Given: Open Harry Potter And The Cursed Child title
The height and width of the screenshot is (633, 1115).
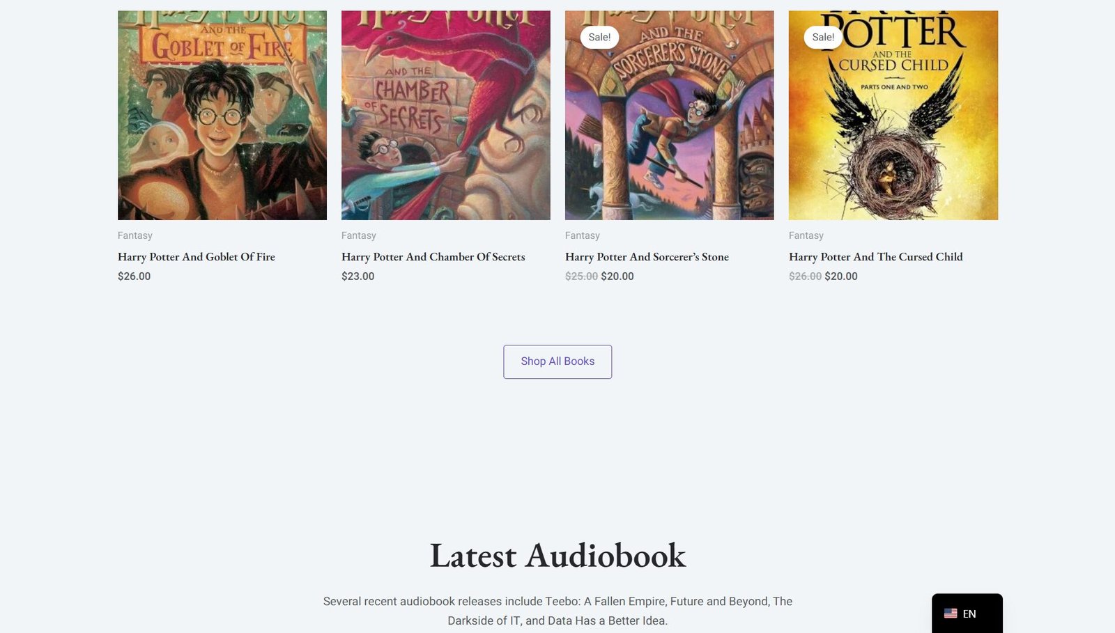Looking at the screenshot, I should coord(876,257).
